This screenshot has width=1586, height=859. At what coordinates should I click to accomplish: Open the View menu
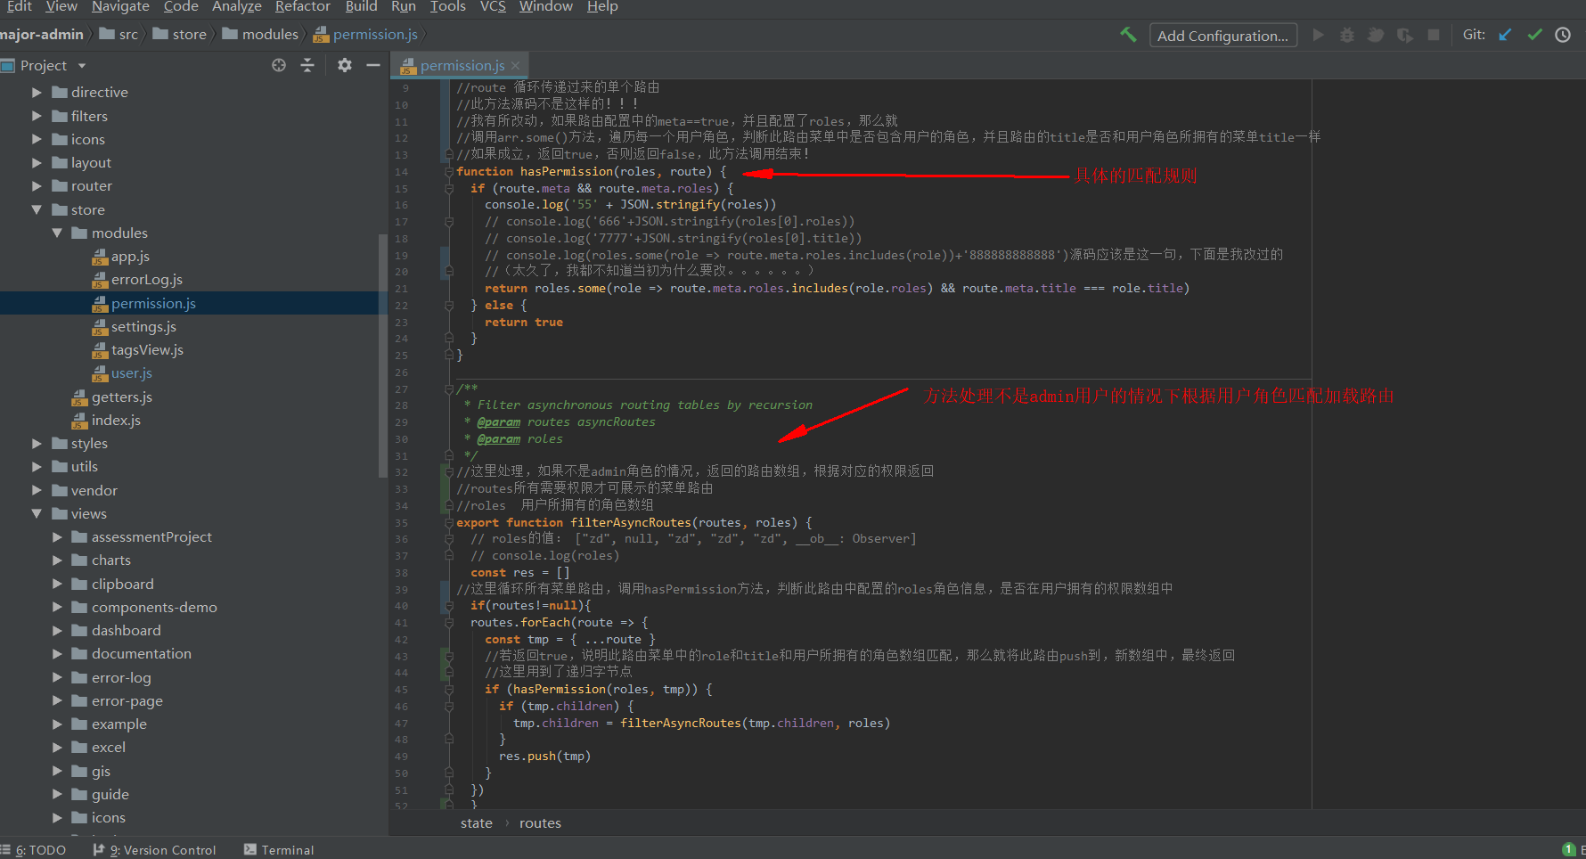tap(61, 7)
